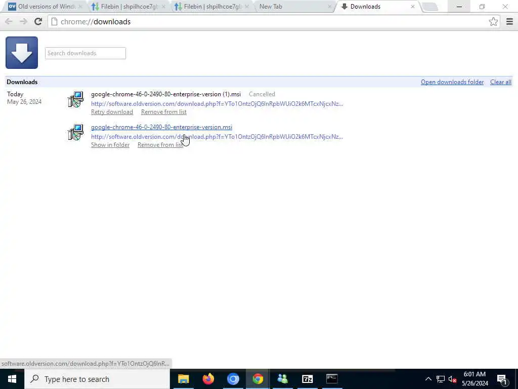Screen dimensions: 518x389
Task: Switch to the New Tab tab
Action: [294, 6]
